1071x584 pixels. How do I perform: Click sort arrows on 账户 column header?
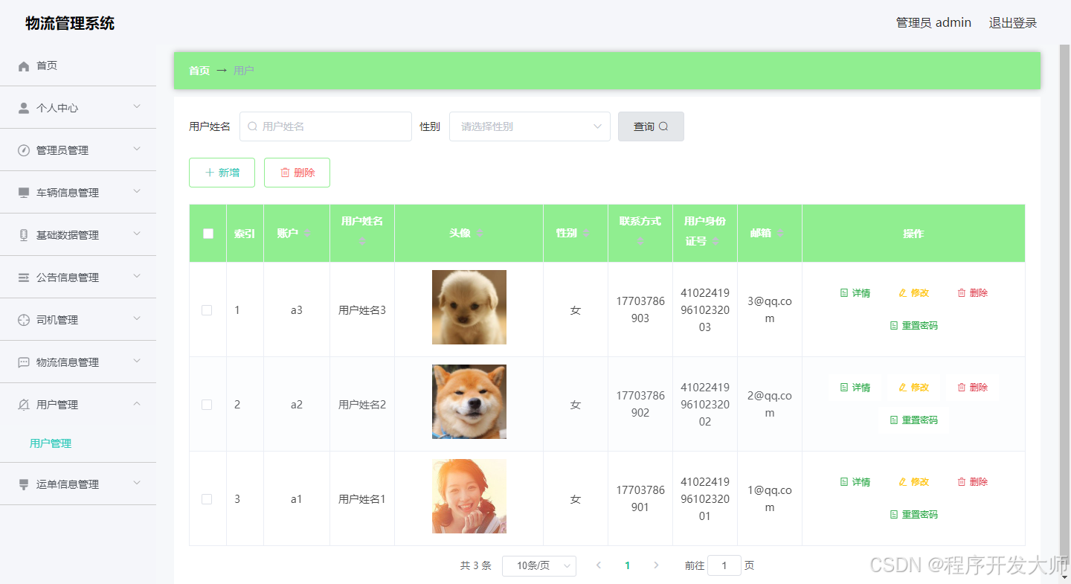pyautogui.click(x=307, y=234)
